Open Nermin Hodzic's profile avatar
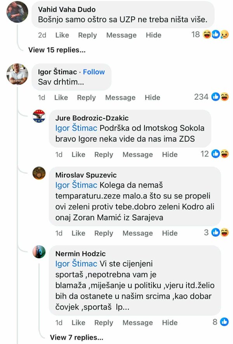This screenshot has height=344, width=233. [x=39, y=252]
